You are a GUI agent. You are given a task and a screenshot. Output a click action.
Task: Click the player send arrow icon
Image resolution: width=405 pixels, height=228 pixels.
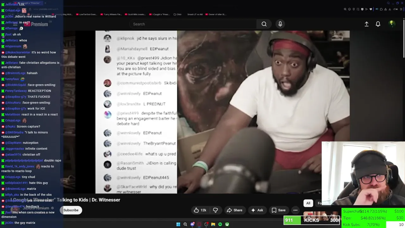366,9
